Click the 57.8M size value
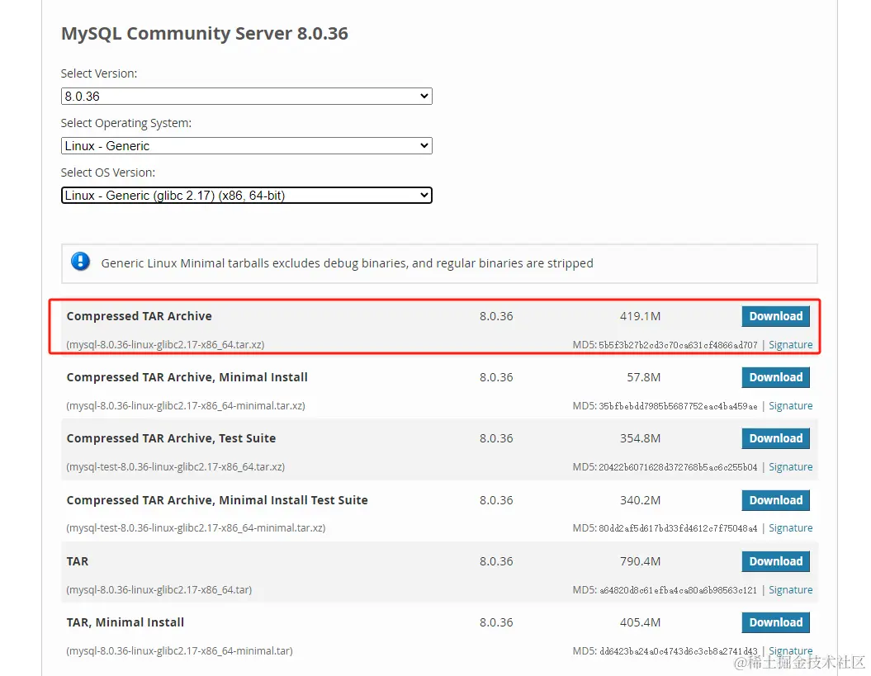 point(643,377)
